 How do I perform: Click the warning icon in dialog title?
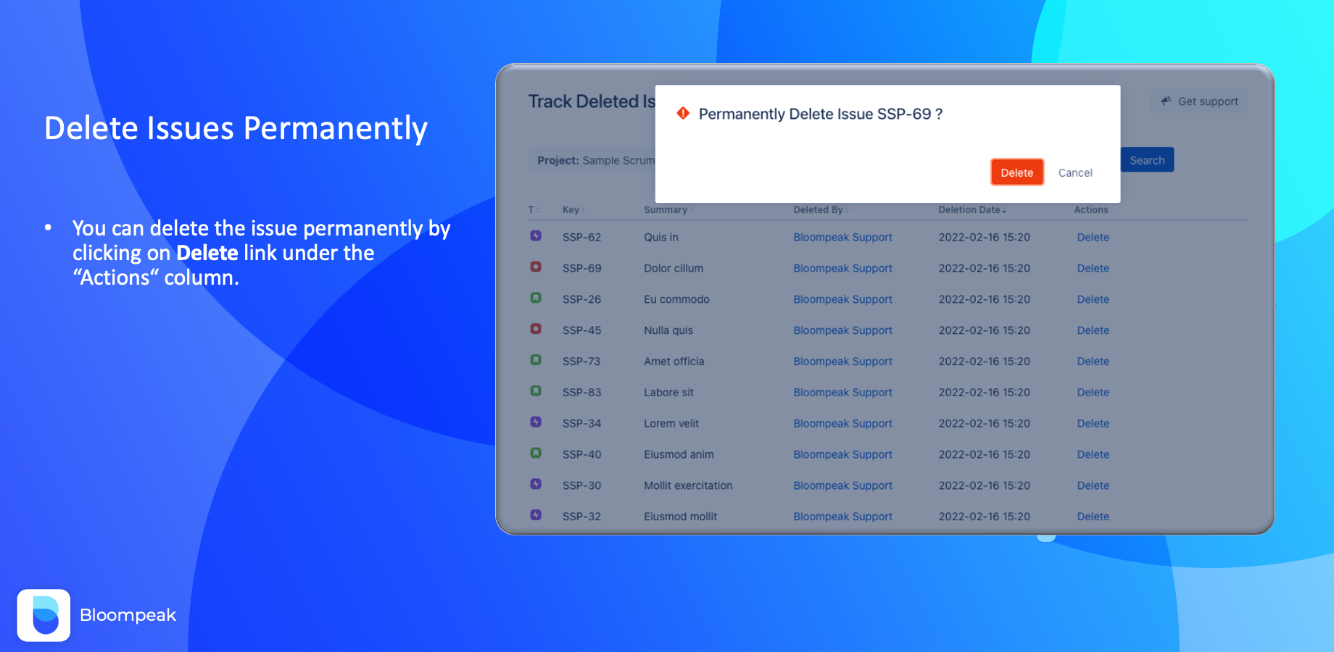(683, 113)
